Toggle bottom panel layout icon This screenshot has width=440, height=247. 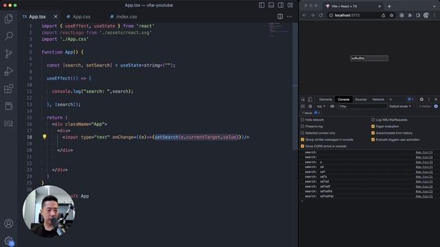[x=271, y=5]
